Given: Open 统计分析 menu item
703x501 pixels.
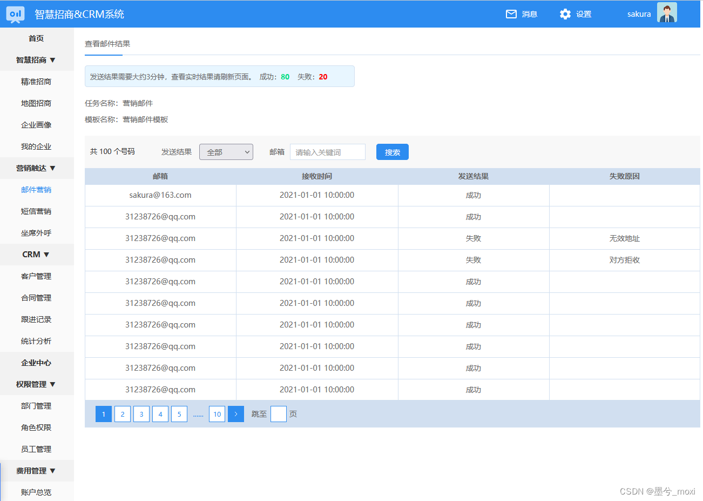Looking at the screenshot, I should coord(36,341).
